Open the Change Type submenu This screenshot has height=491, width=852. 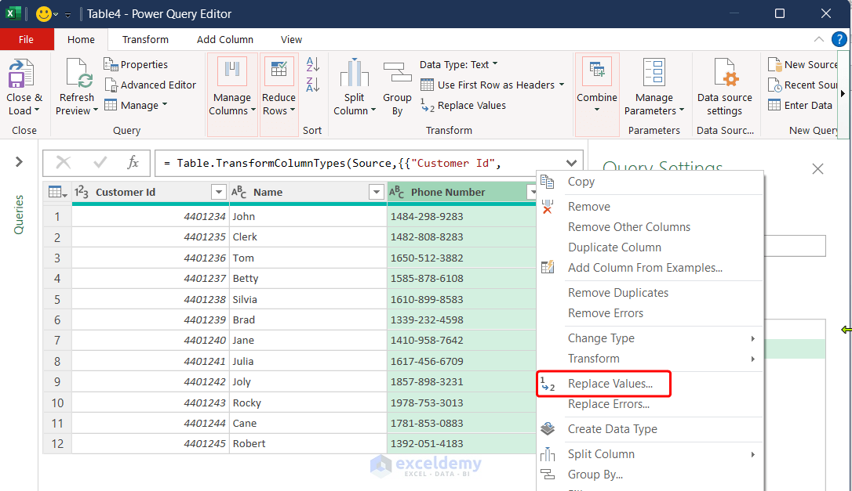[x=650, y=338]
